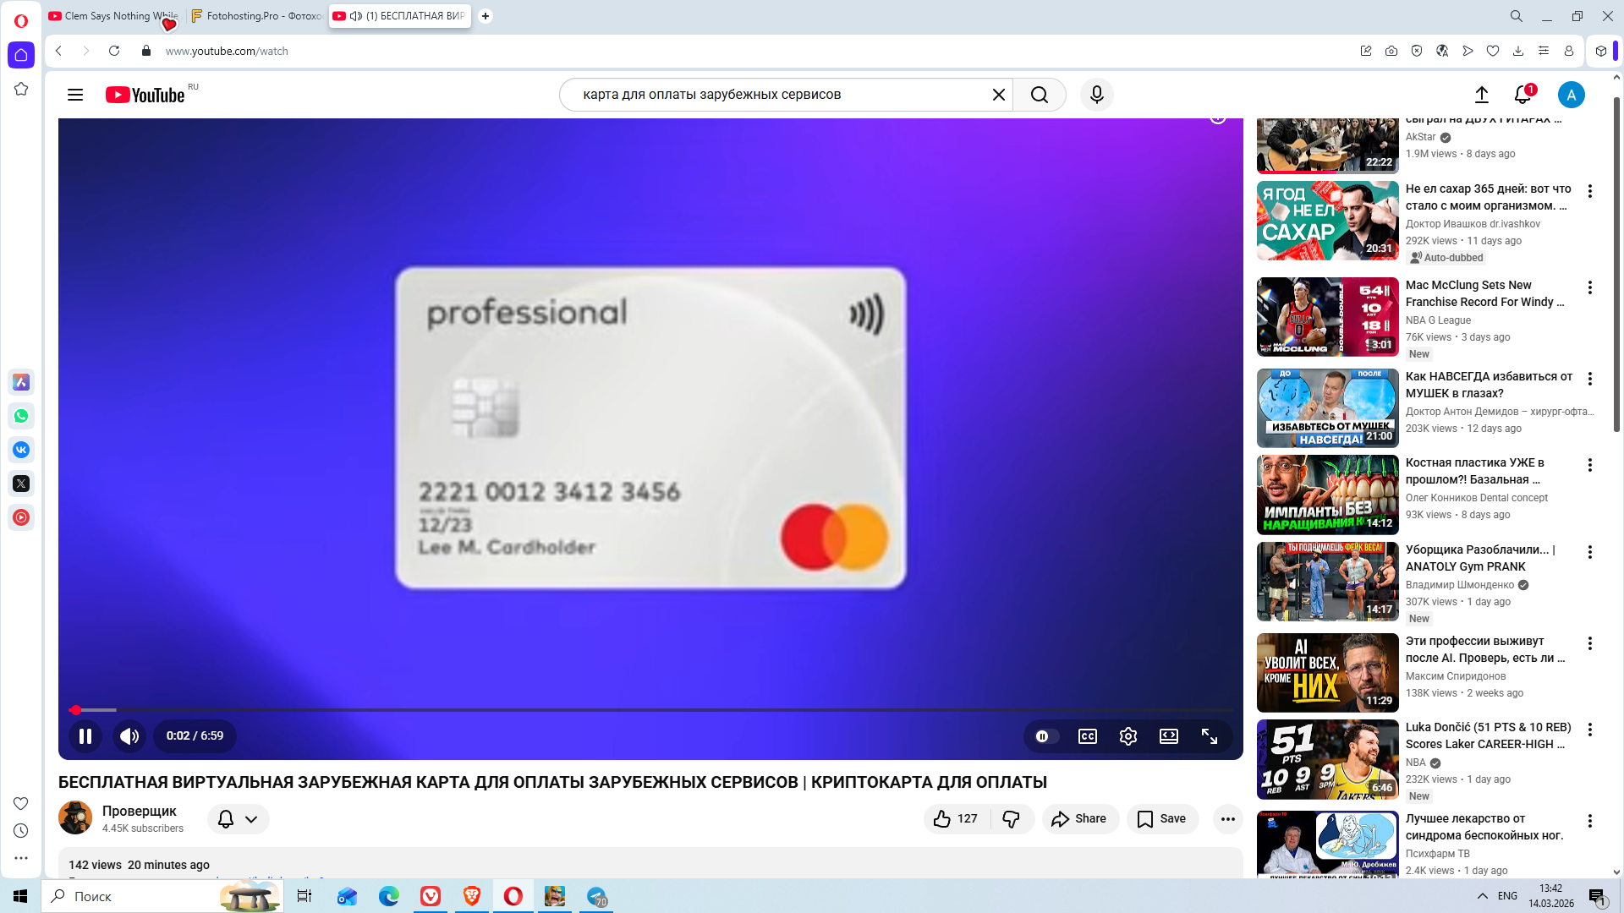Expand channel notification preferences dropdown

pos(239,819)
